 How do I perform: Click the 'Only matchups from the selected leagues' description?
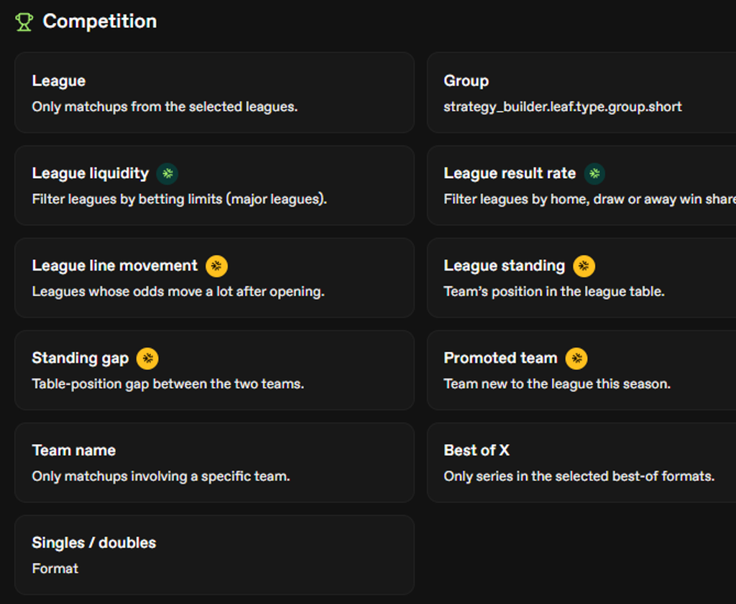point(165,107)
